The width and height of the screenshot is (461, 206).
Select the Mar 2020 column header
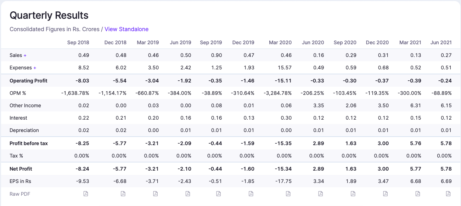(x=280, y=42)
